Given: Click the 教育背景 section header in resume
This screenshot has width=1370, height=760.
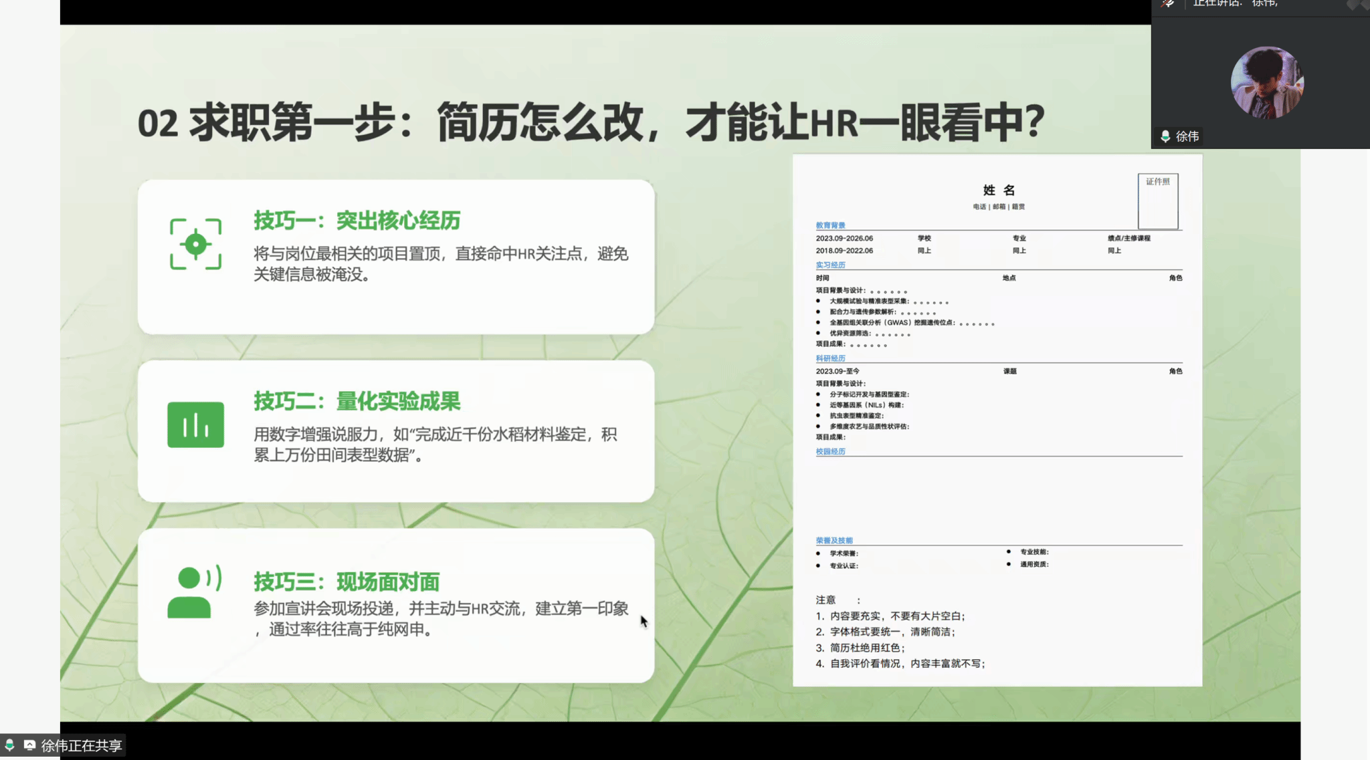Looking at the screenshot, I should [830, 225].
